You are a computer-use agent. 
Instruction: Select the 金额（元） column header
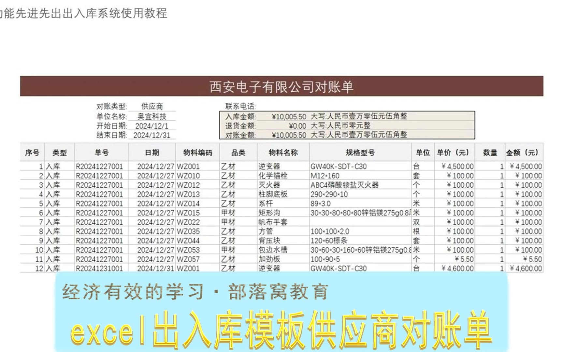pyautogui.click(x=522, y=153)
